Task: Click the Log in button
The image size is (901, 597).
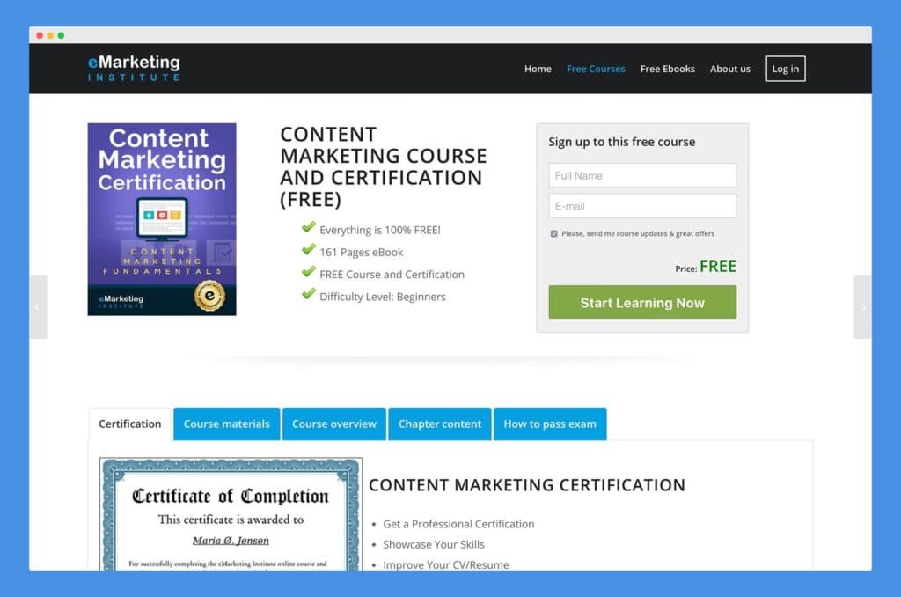Action: [x=785, y=69]
